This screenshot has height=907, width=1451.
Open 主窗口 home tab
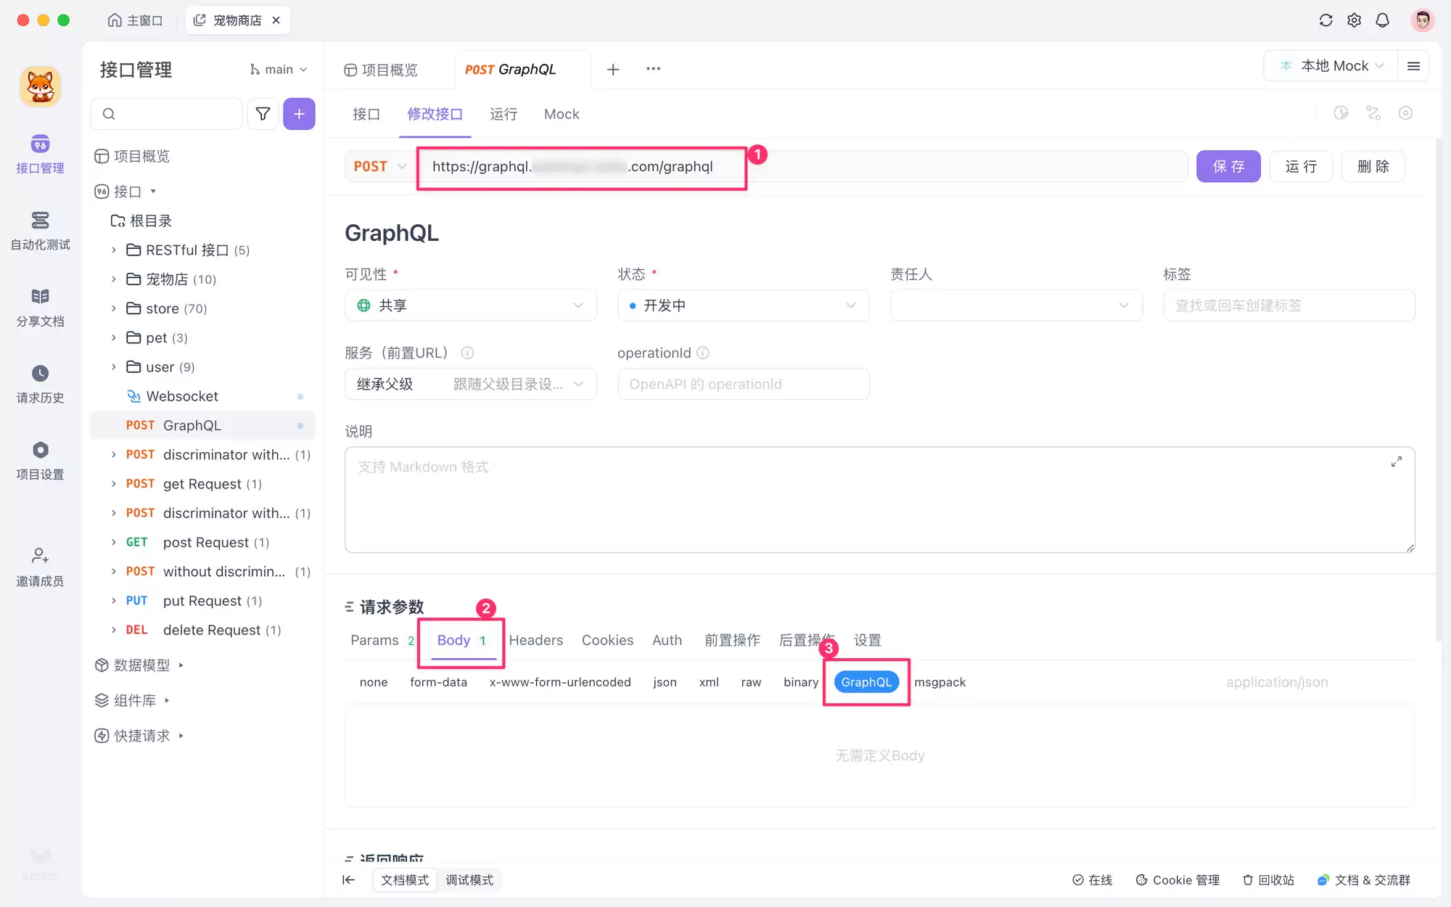click(135, 20)
